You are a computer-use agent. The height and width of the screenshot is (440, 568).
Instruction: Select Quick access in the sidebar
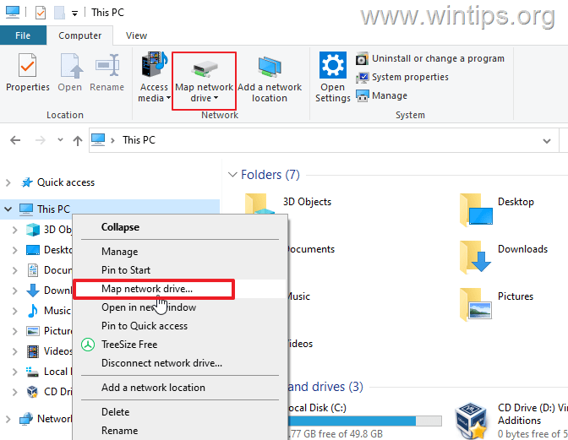point(66,182)
